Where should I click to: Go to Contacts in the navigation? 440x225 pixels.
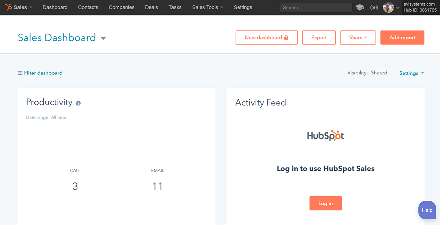click(x=88, y=7)
